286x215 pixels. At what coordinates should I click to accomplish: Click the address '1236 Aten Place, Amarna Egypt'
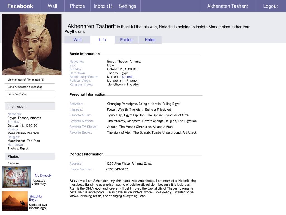129,163
